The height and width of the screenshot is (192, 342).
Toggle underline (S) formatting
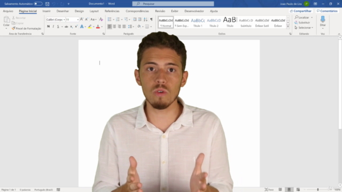[58, 26]
